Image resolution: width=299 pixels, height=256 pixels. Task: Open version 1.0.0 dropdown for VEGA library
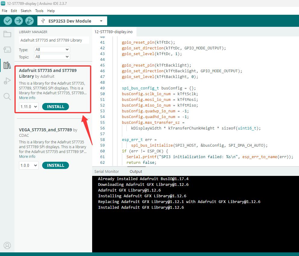[29, 165]
